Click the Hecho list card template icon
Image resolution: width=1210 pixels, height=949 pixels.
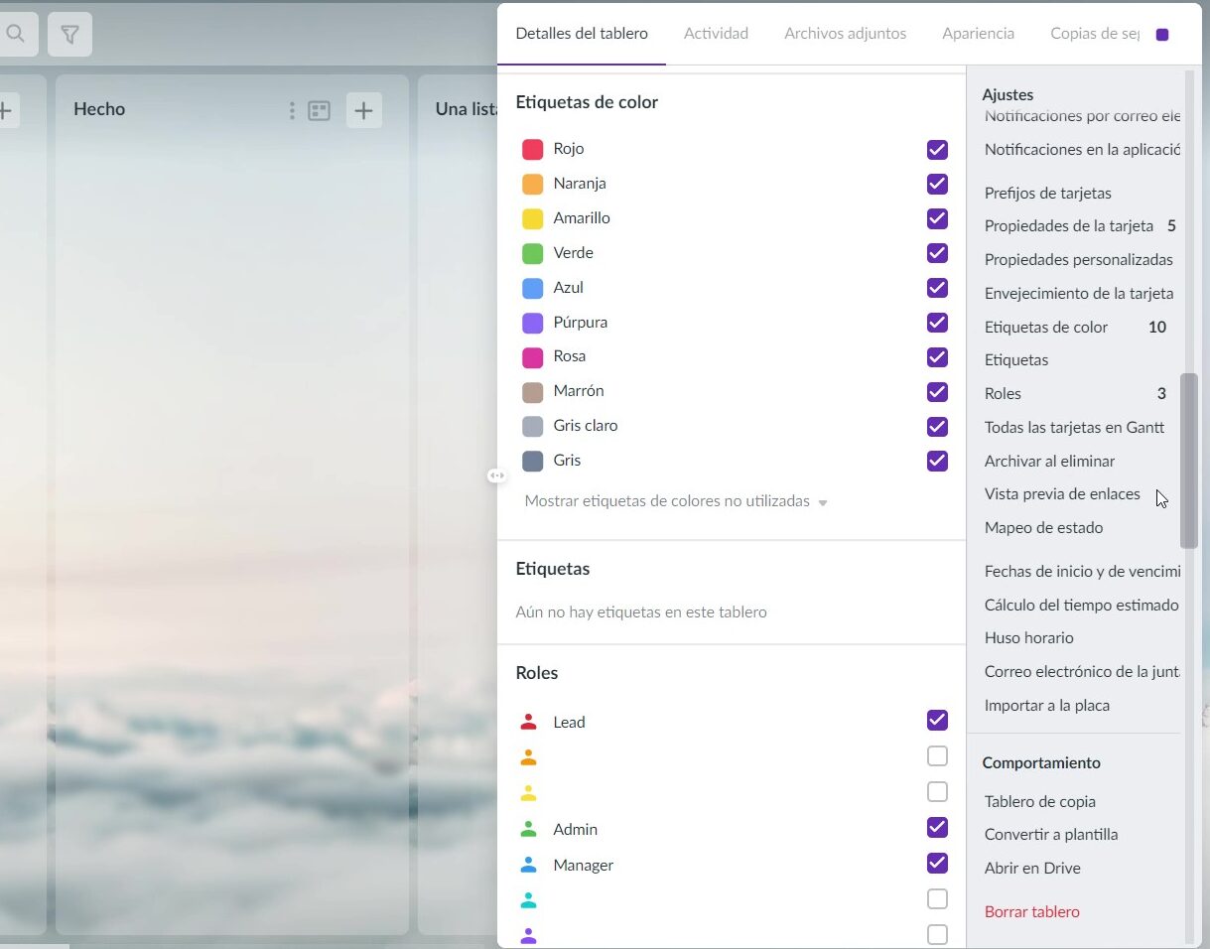coord(319,110)
